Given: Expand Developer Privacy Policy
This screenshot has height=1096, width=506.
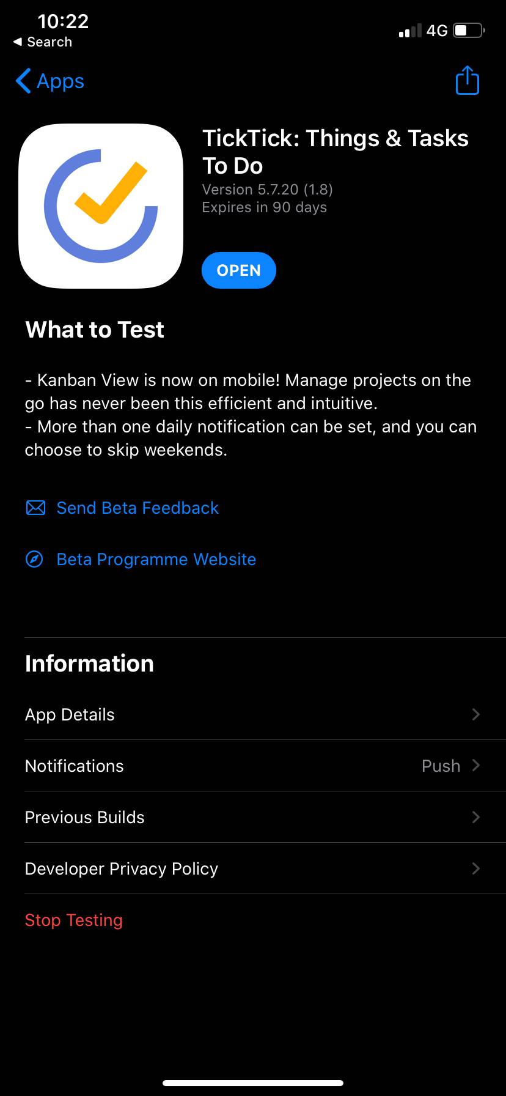Looking at the screenshot, I should point(253,868).
